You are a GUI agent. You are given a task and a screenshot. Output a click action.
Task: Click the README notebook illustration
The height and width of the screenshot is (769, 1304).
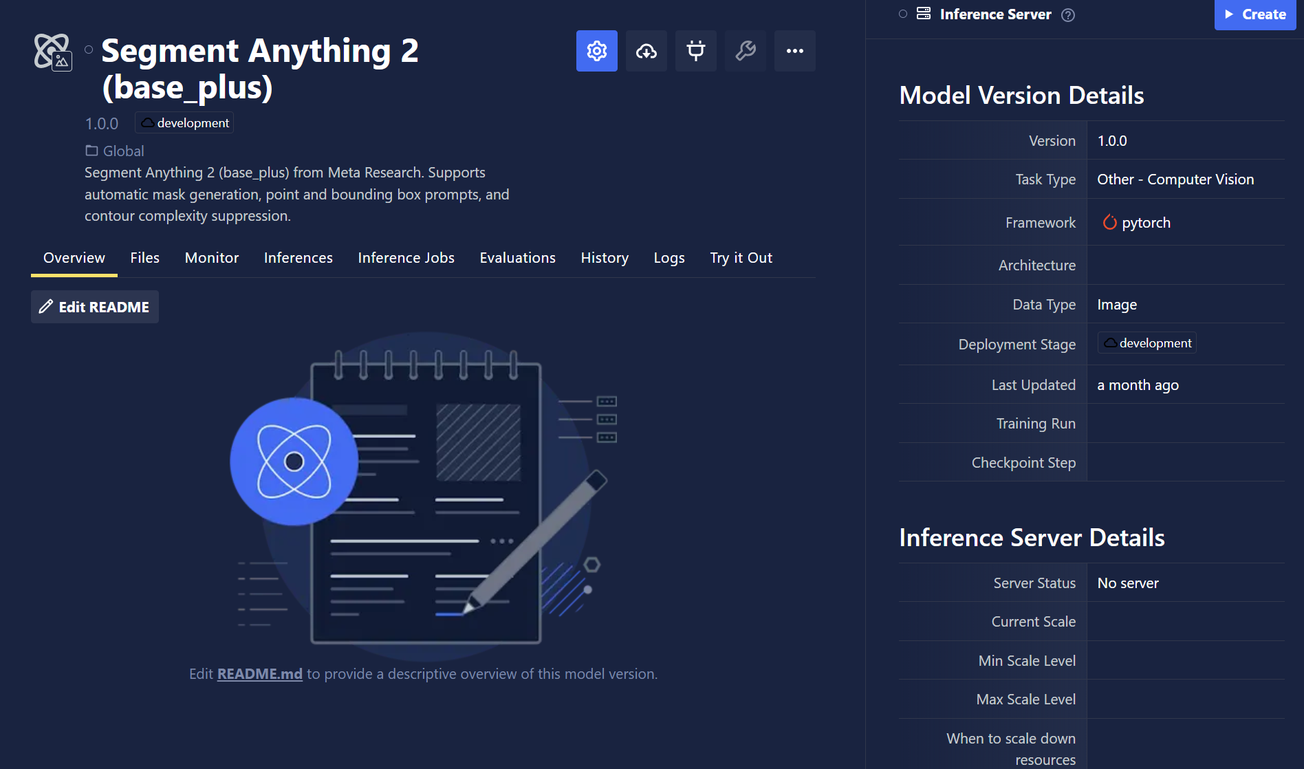pyautogui.click(x=424, y=495)
